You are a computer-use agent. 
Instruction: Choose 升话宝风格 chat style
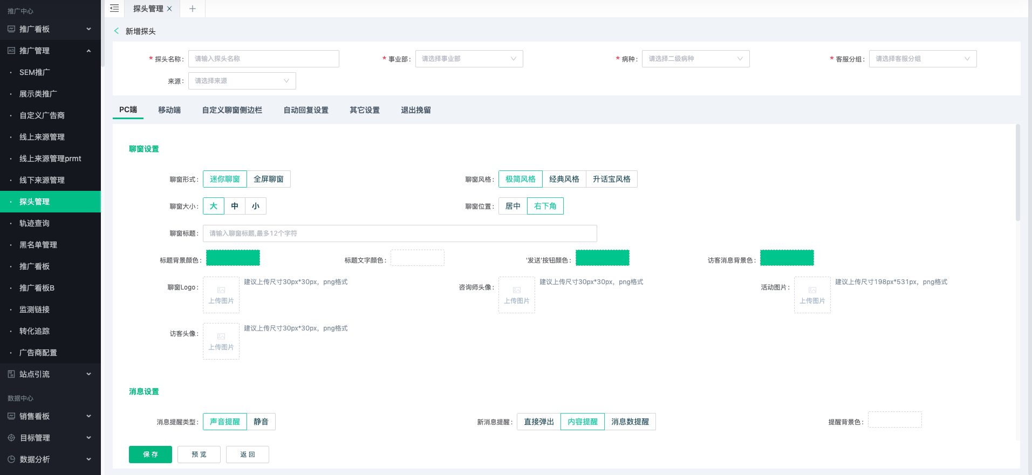click(612, 179)
